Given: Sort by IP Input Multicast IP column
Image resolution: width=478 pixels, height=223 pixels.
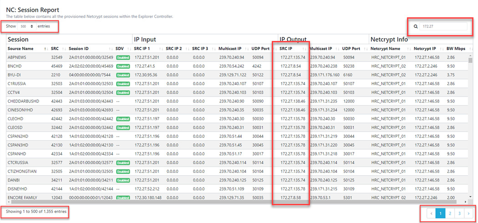Looking at the screenshot, I should [x=233, y=49].
